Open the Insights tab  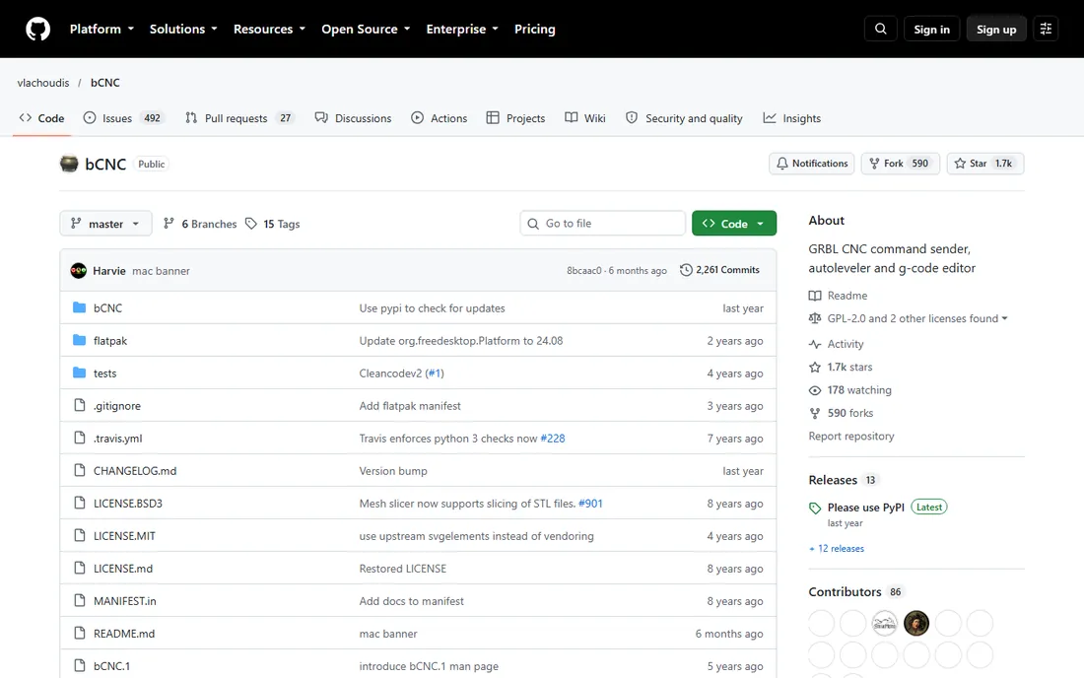(792, 118)
